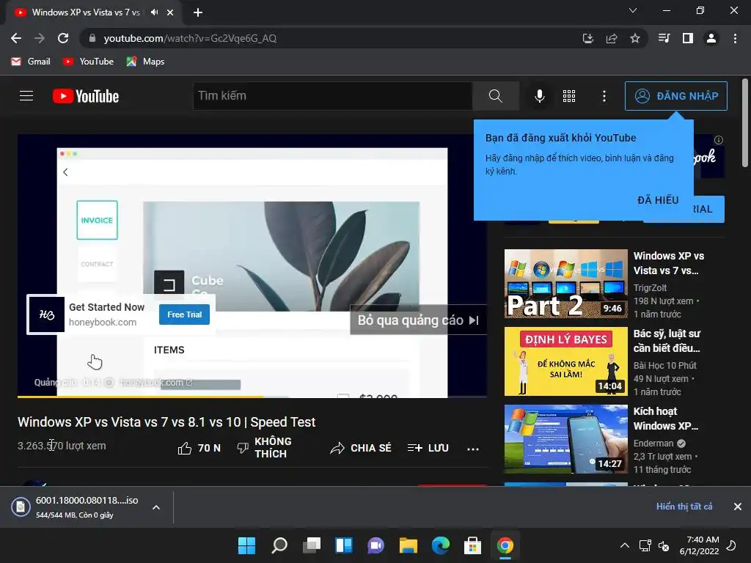The image size is (751, 563).
Task: Share this page from address bar
Action: (x=611, y=38)
